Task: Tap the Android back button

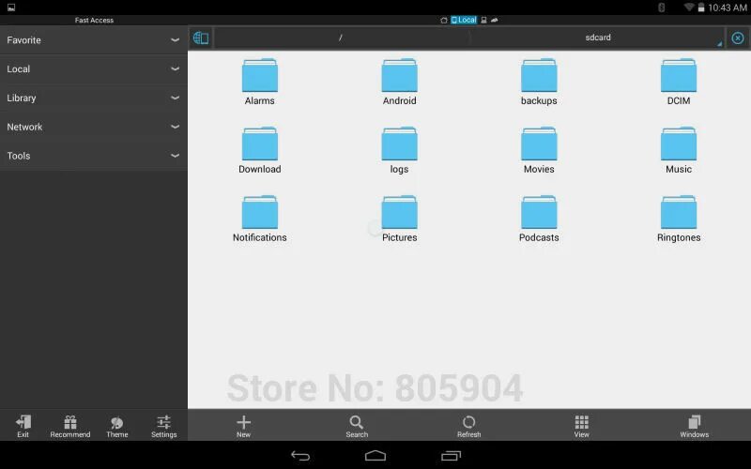Action: point(300,456)
